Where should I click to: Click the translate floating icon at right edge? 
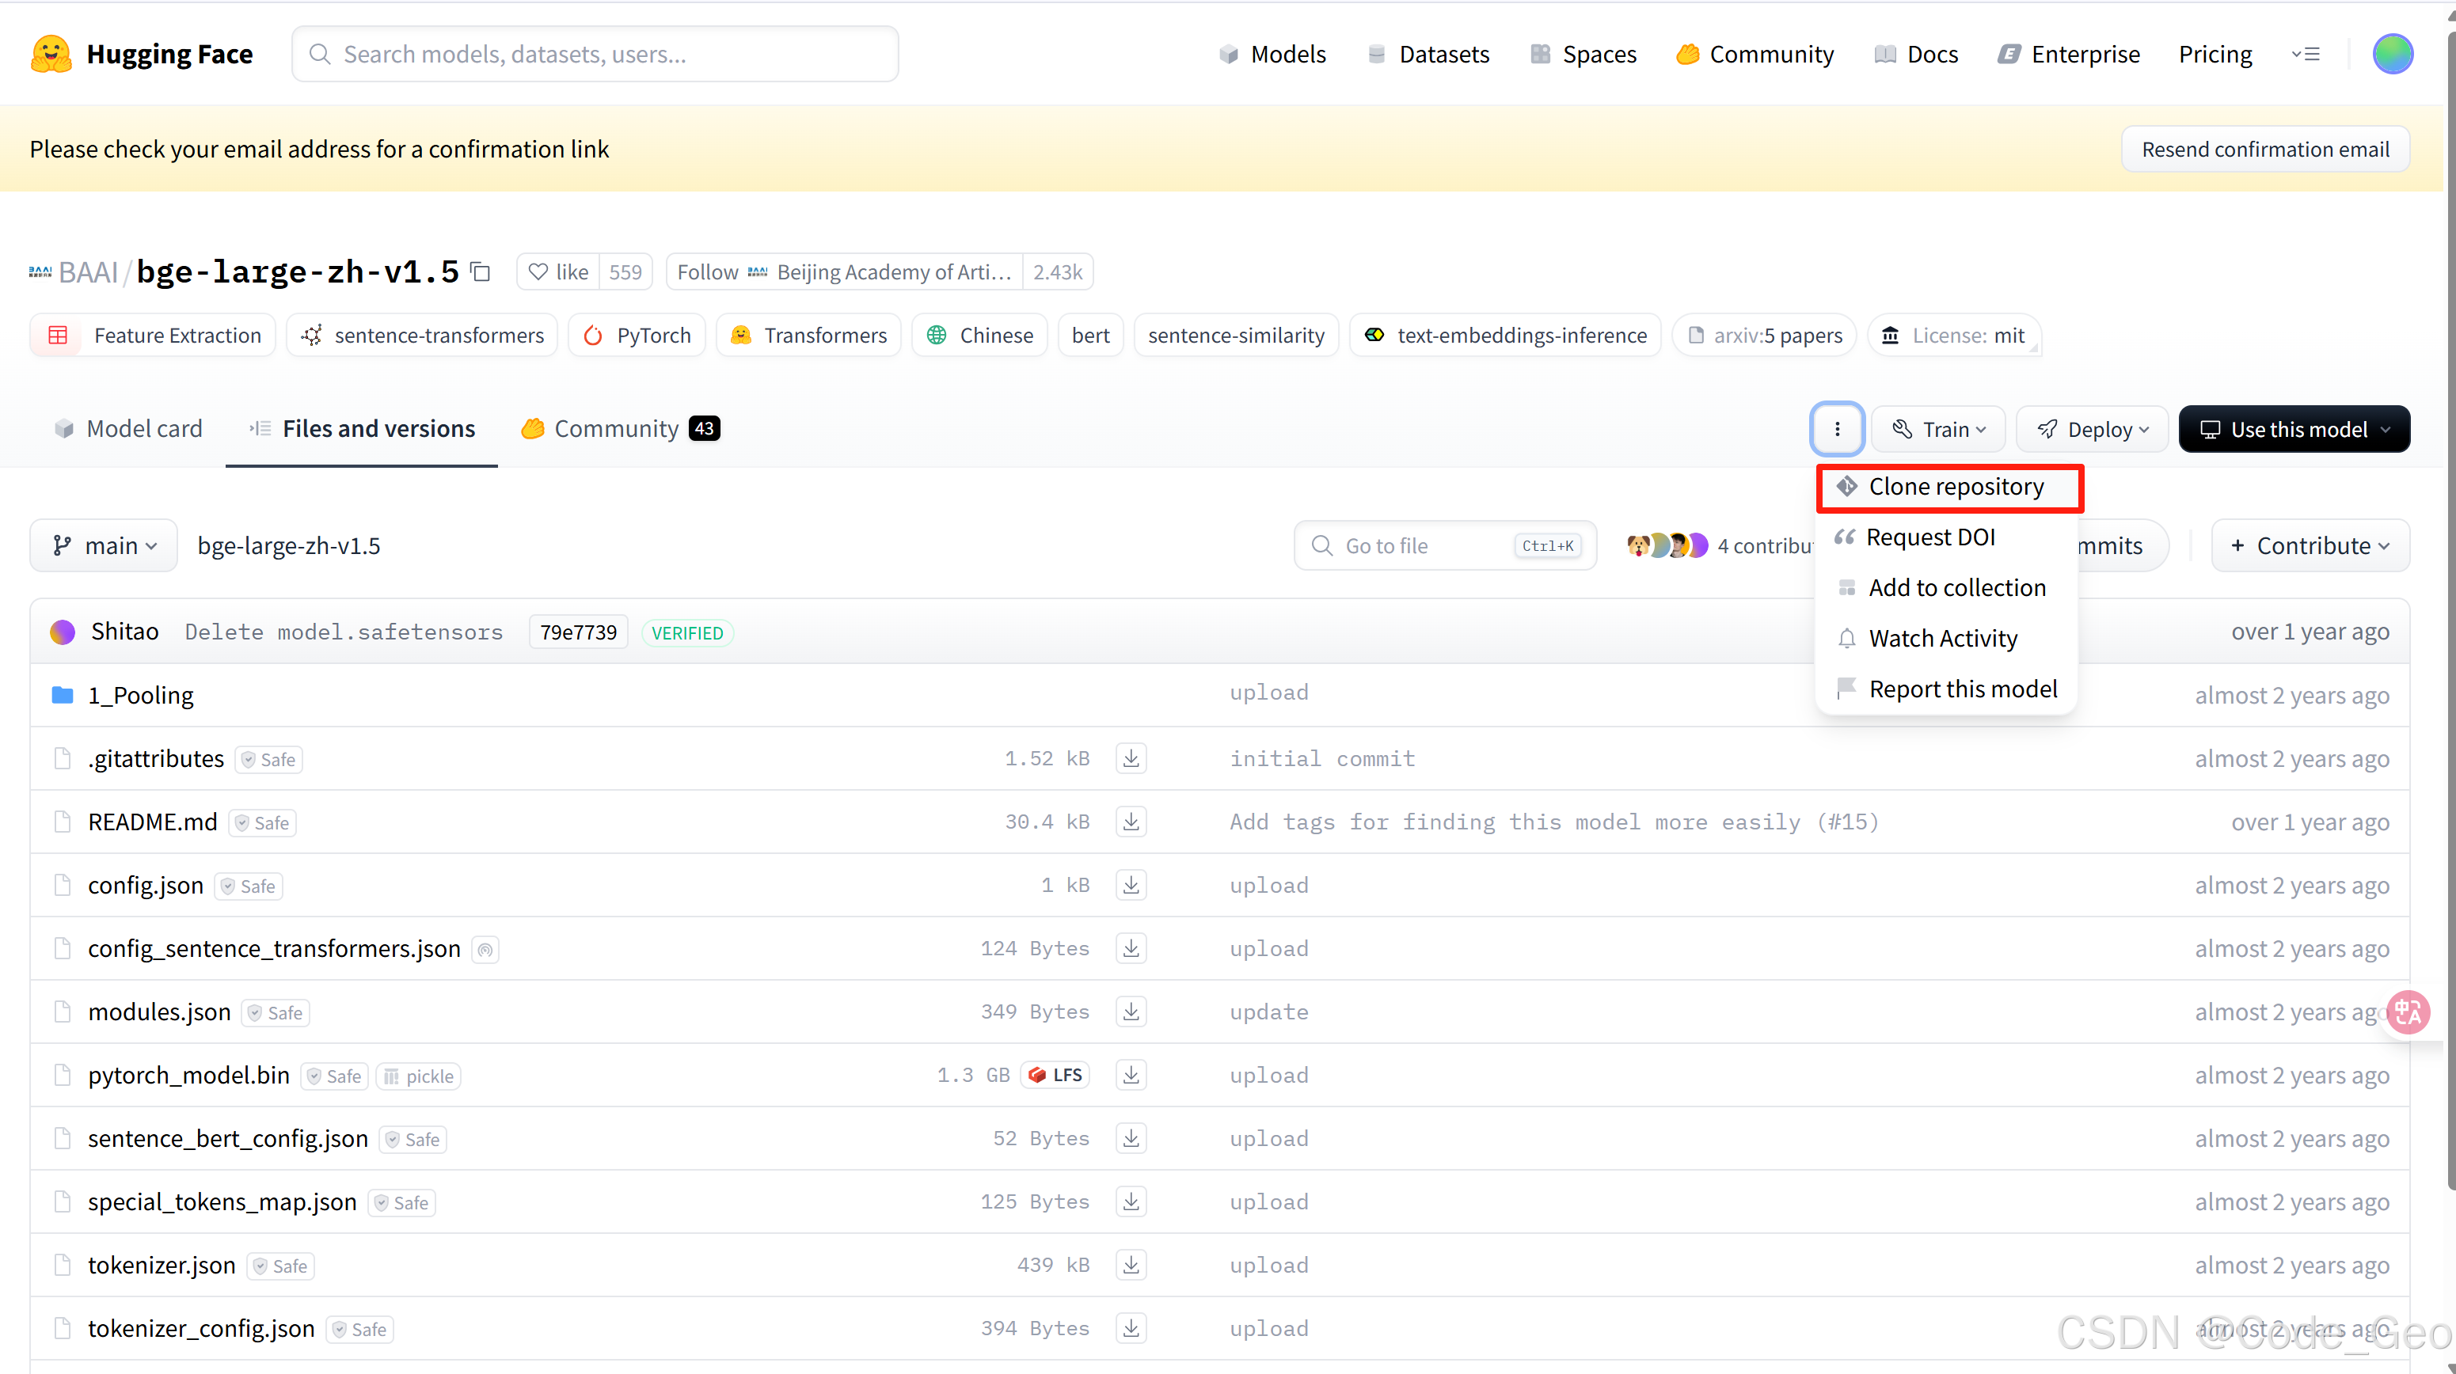[2408, 1012]
